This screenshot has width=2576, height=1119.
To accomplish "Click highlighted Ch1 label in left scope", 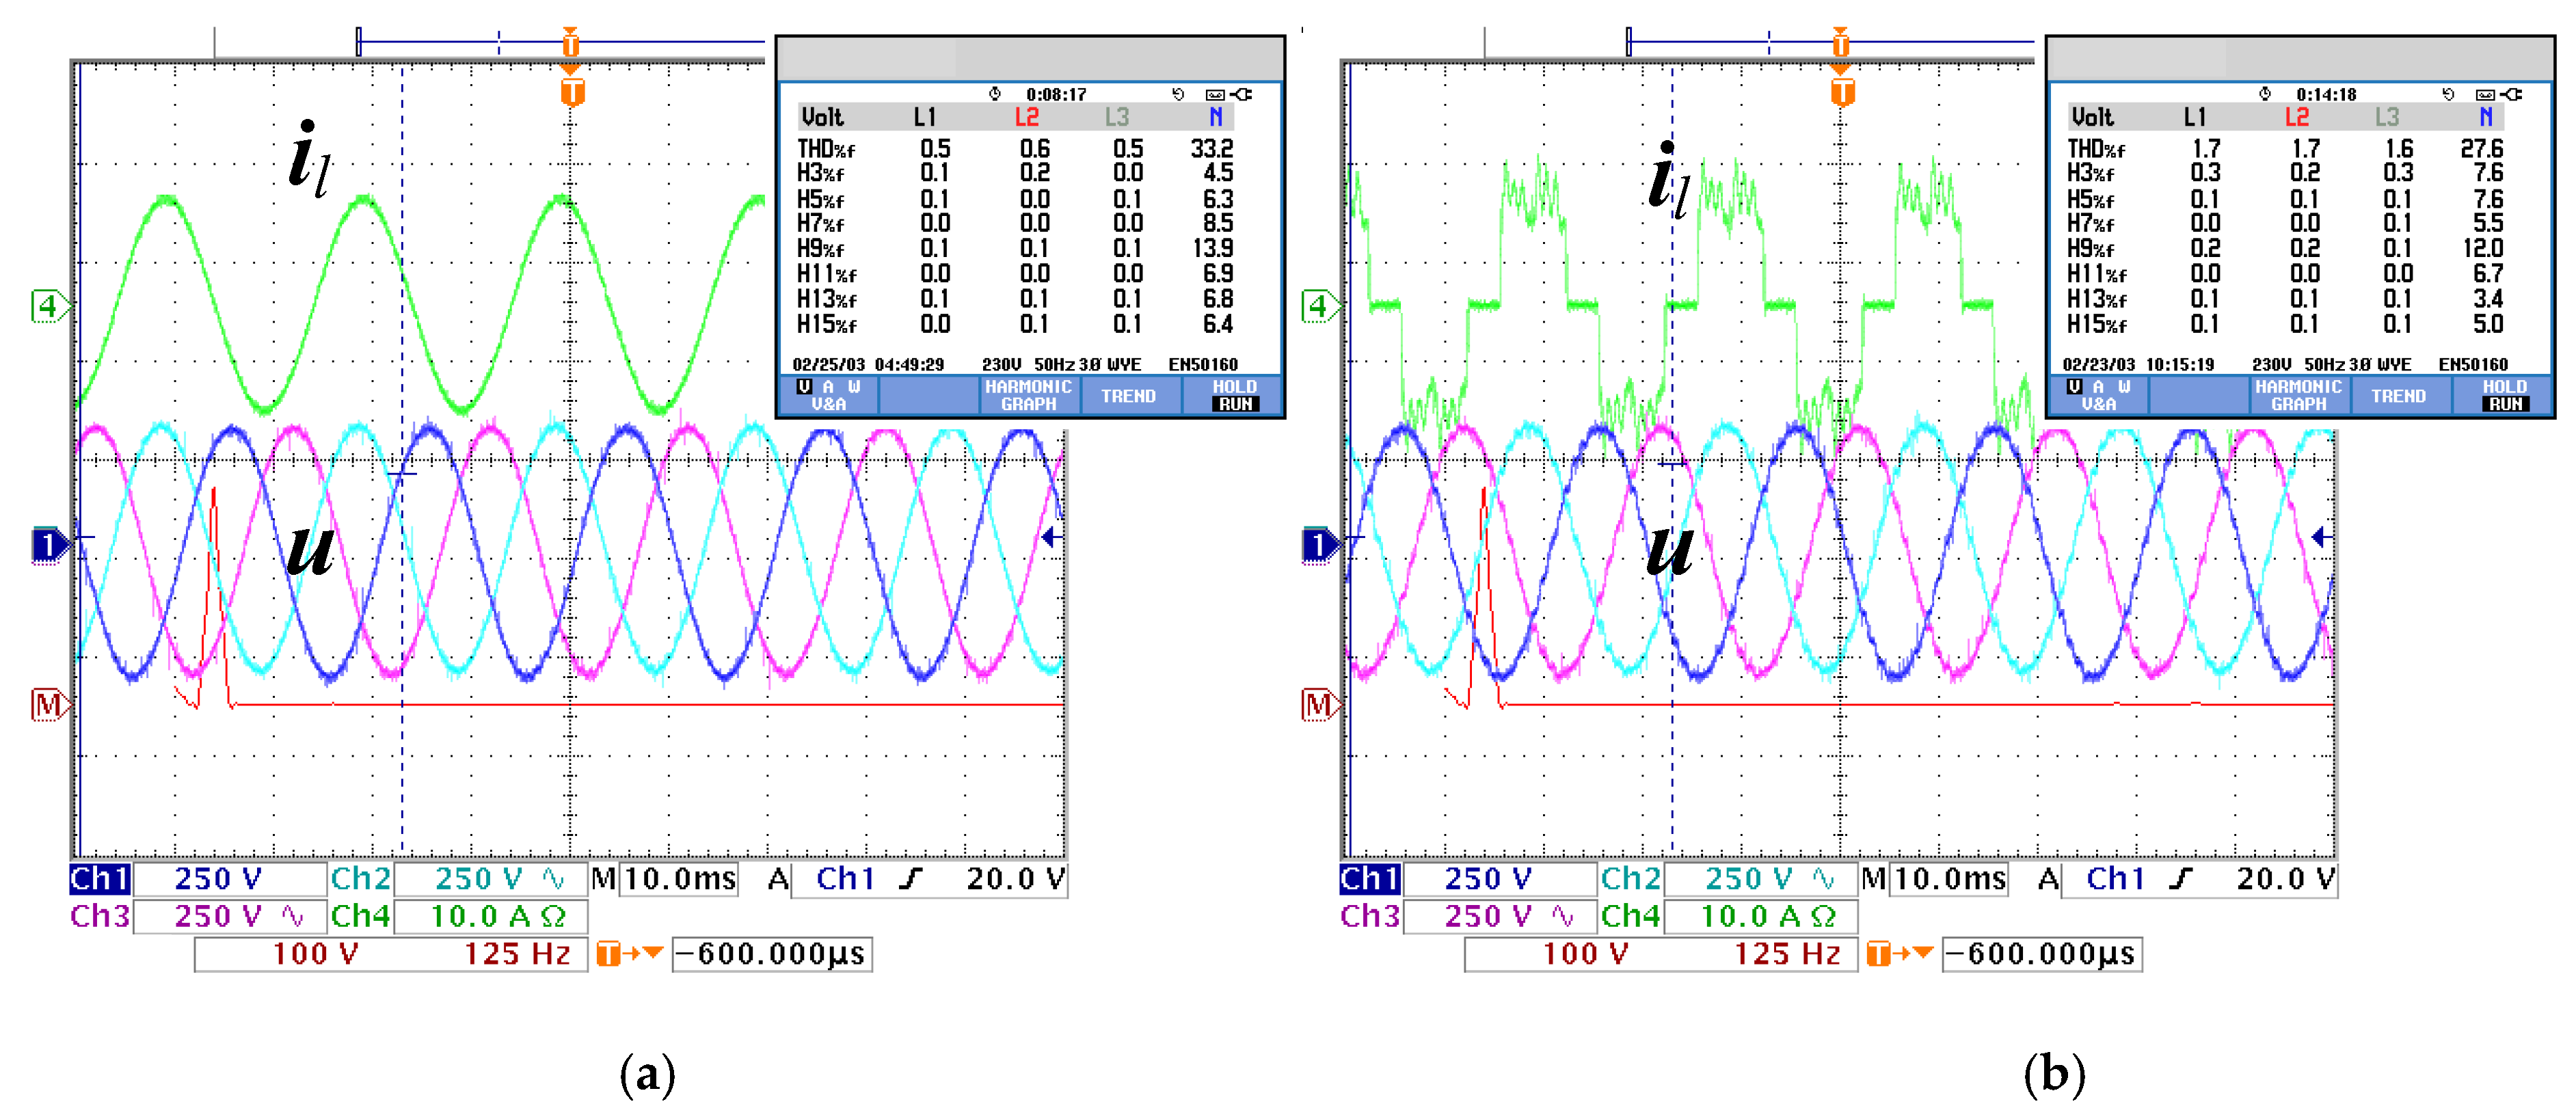I will coord(99,879).
